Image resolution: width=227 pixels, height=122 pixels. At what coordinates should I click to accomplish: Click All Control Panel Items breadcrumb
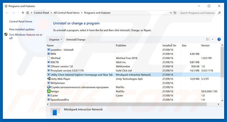[66, 13]
